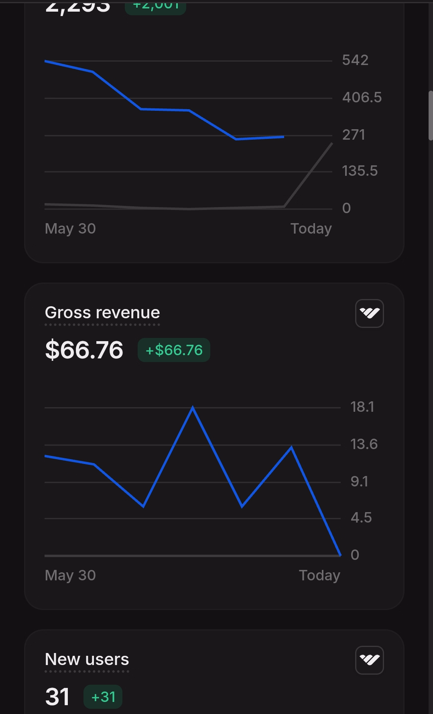Click the blue line start on top chart
The height and width of the screenshot is (714, 433).
46,61
